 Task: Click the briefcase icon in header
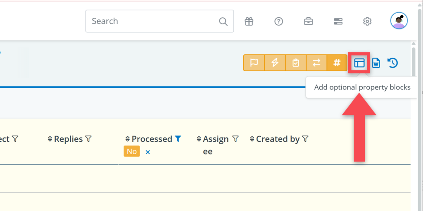(309, 21)
